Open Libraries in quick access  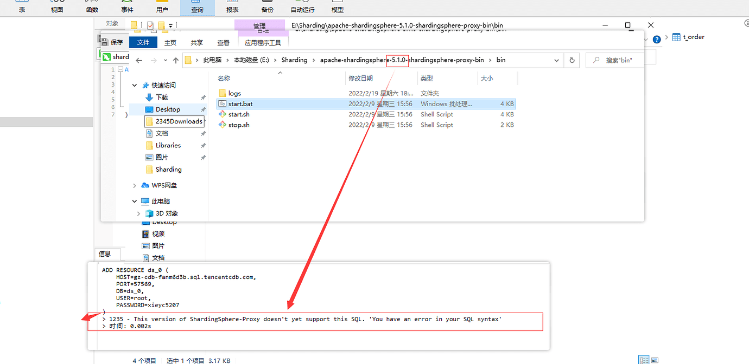(168, 145)
